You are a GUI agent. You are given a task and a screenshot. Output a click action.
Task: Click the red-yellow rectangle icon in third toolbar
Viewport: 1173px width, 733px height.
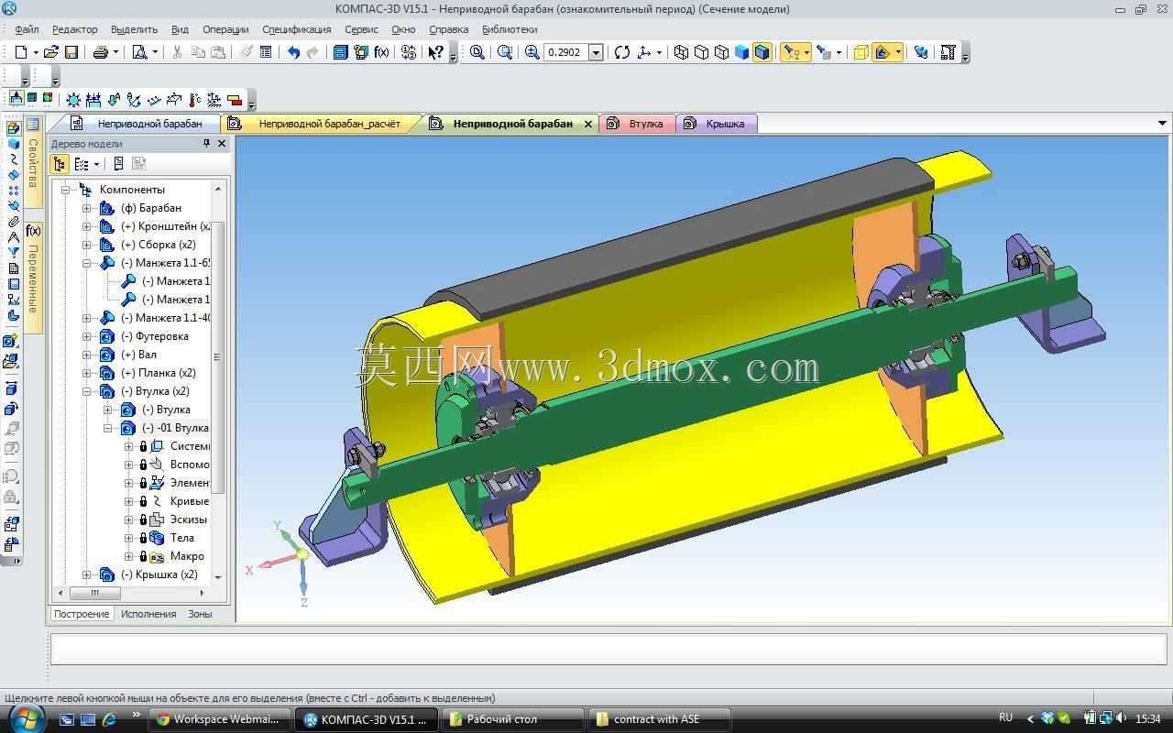(x=234, y=99)
